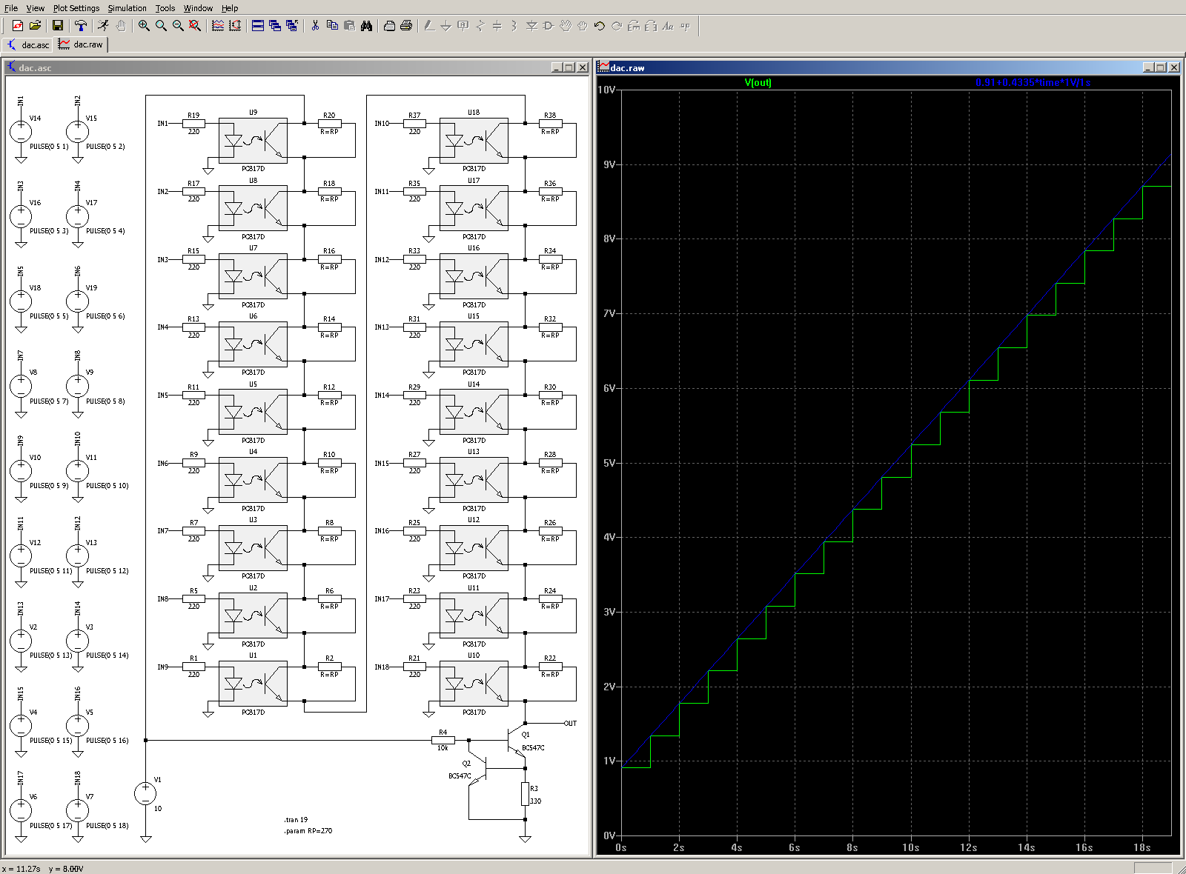
Task: Open the View menu
Action: point(36,8)
